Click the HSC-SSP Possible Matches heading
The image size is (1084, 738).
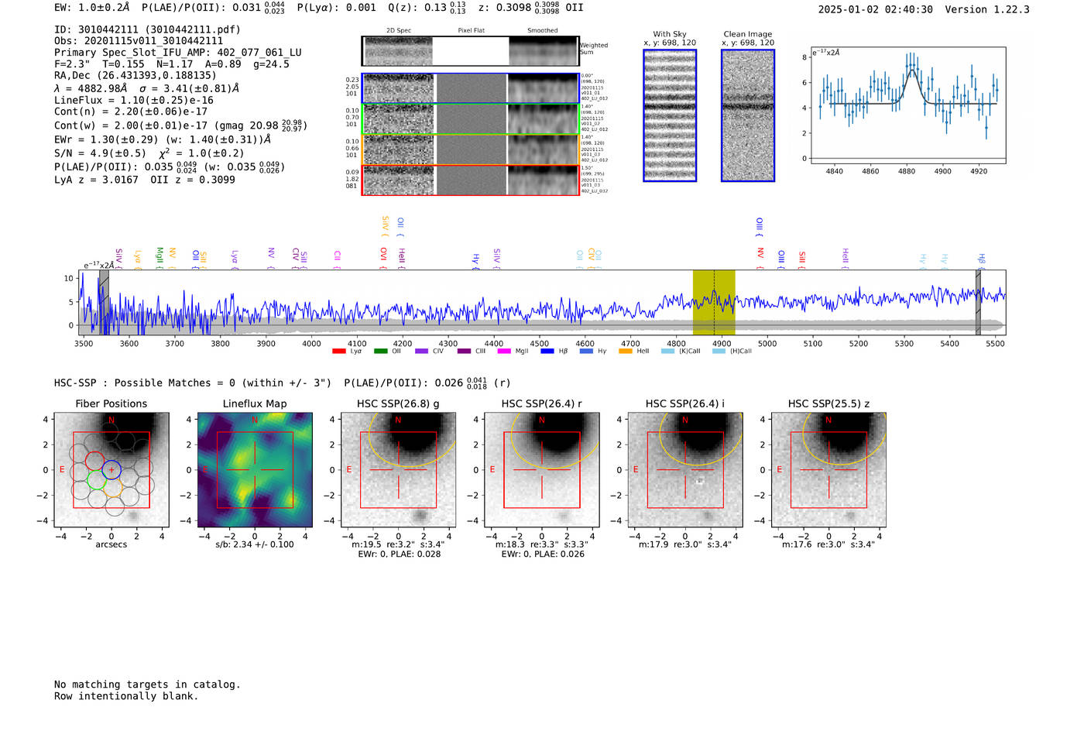[x=283, y=383]
